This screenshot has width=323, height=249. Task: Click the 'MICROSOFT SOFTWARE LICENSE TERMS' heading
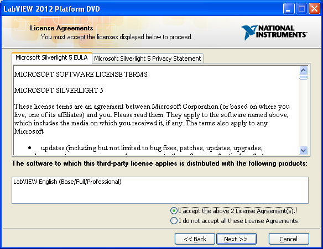(81, 74)
